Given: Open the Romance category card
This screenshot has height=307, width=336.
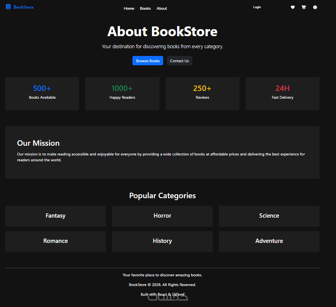Looking at the screenshot, I should click(56, 241).
